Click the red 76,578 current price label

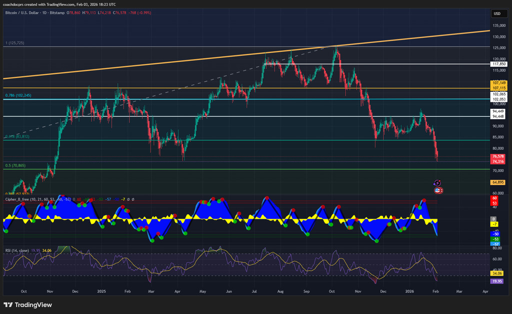(497, 156)
